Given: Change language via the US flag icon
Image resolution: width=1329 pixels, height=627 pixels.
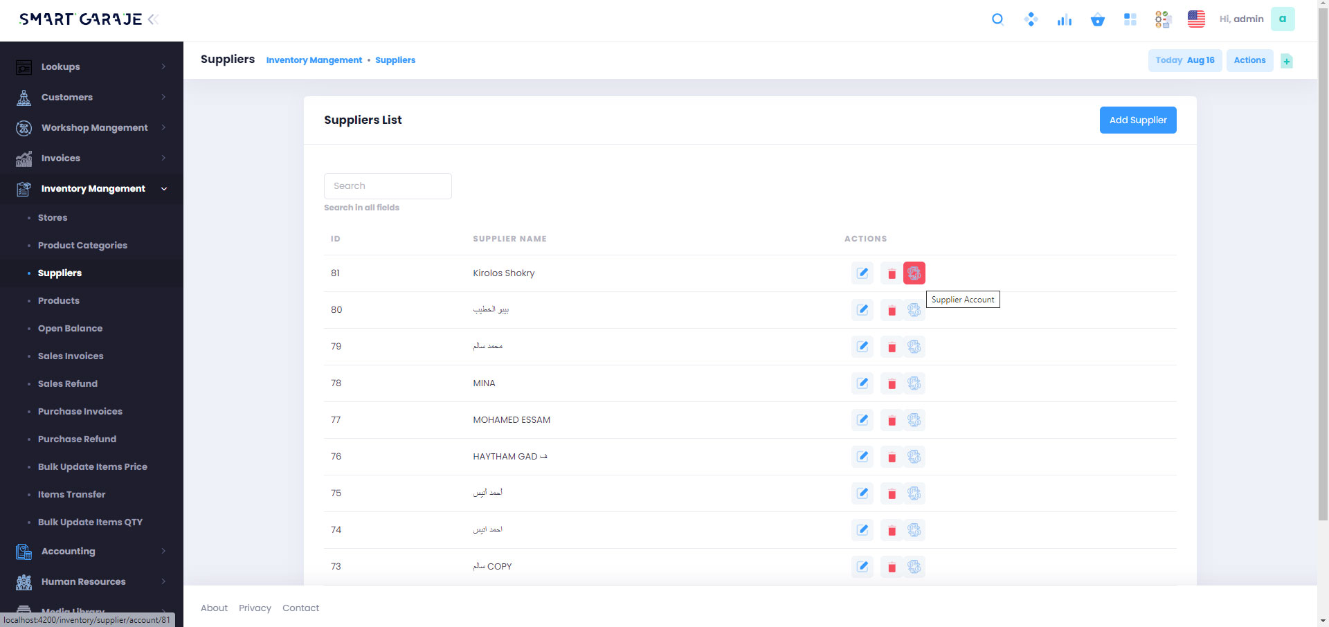Looking at the screenshot, I should 1196,19.
